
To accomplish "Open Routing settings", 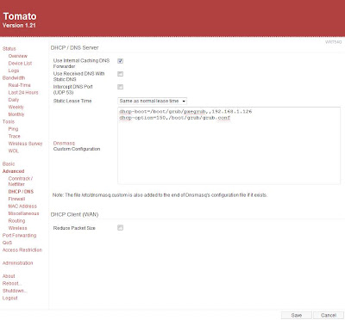I will 16,221.
